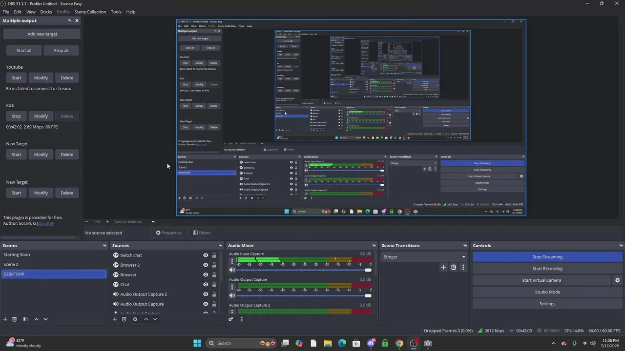
Task: Open virtual camera settings gear
Action: pyautogui.click(x=617, y=280)
